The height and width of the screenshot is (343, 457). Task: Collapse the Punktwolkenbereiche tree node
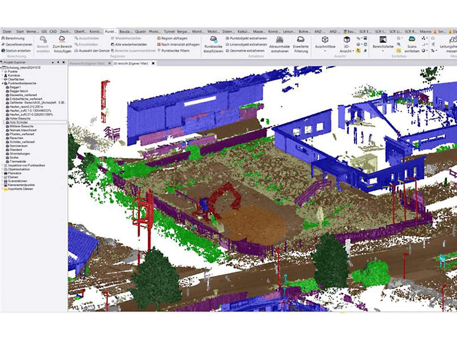[x=3, y=83]
